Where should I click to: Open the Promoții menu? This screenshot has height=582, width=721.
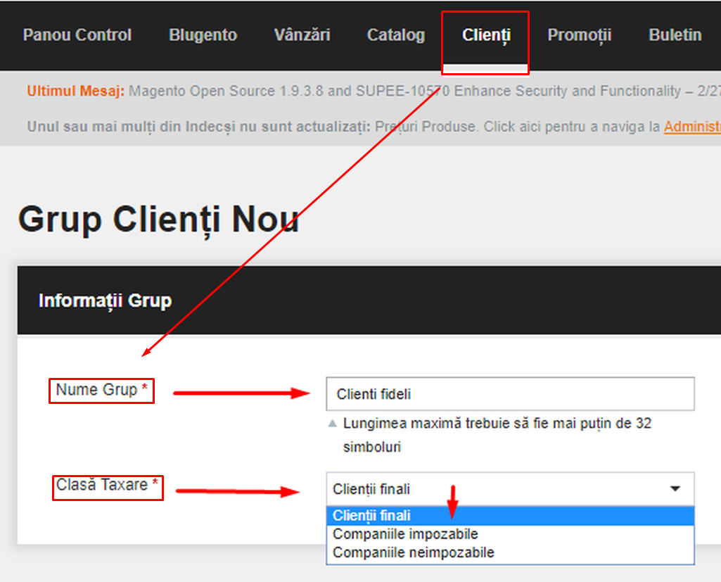point(580,35)
